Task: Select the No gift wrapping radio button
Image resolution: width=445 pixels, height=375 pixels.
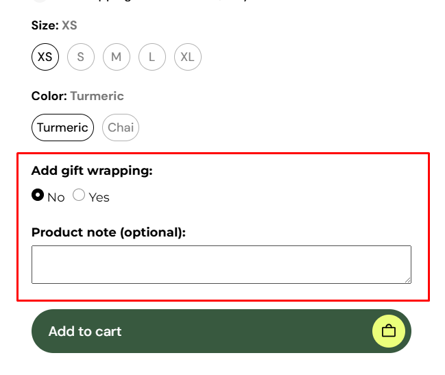Action: pos(38,195)
